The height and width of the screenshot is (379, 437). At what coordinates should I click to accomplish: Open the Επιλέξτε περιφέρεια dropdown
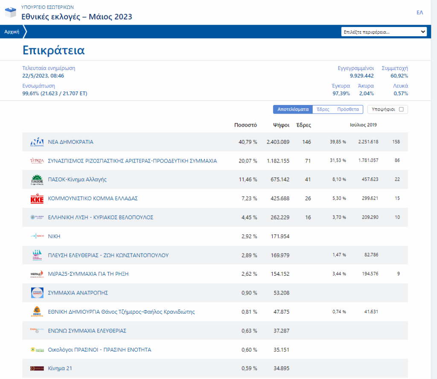click(384, 32)
